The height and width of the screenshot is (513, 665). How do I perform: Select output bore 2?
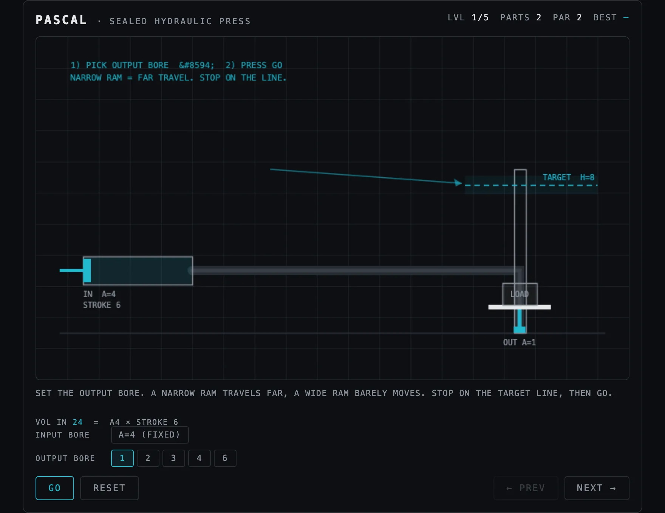[148, 458]
